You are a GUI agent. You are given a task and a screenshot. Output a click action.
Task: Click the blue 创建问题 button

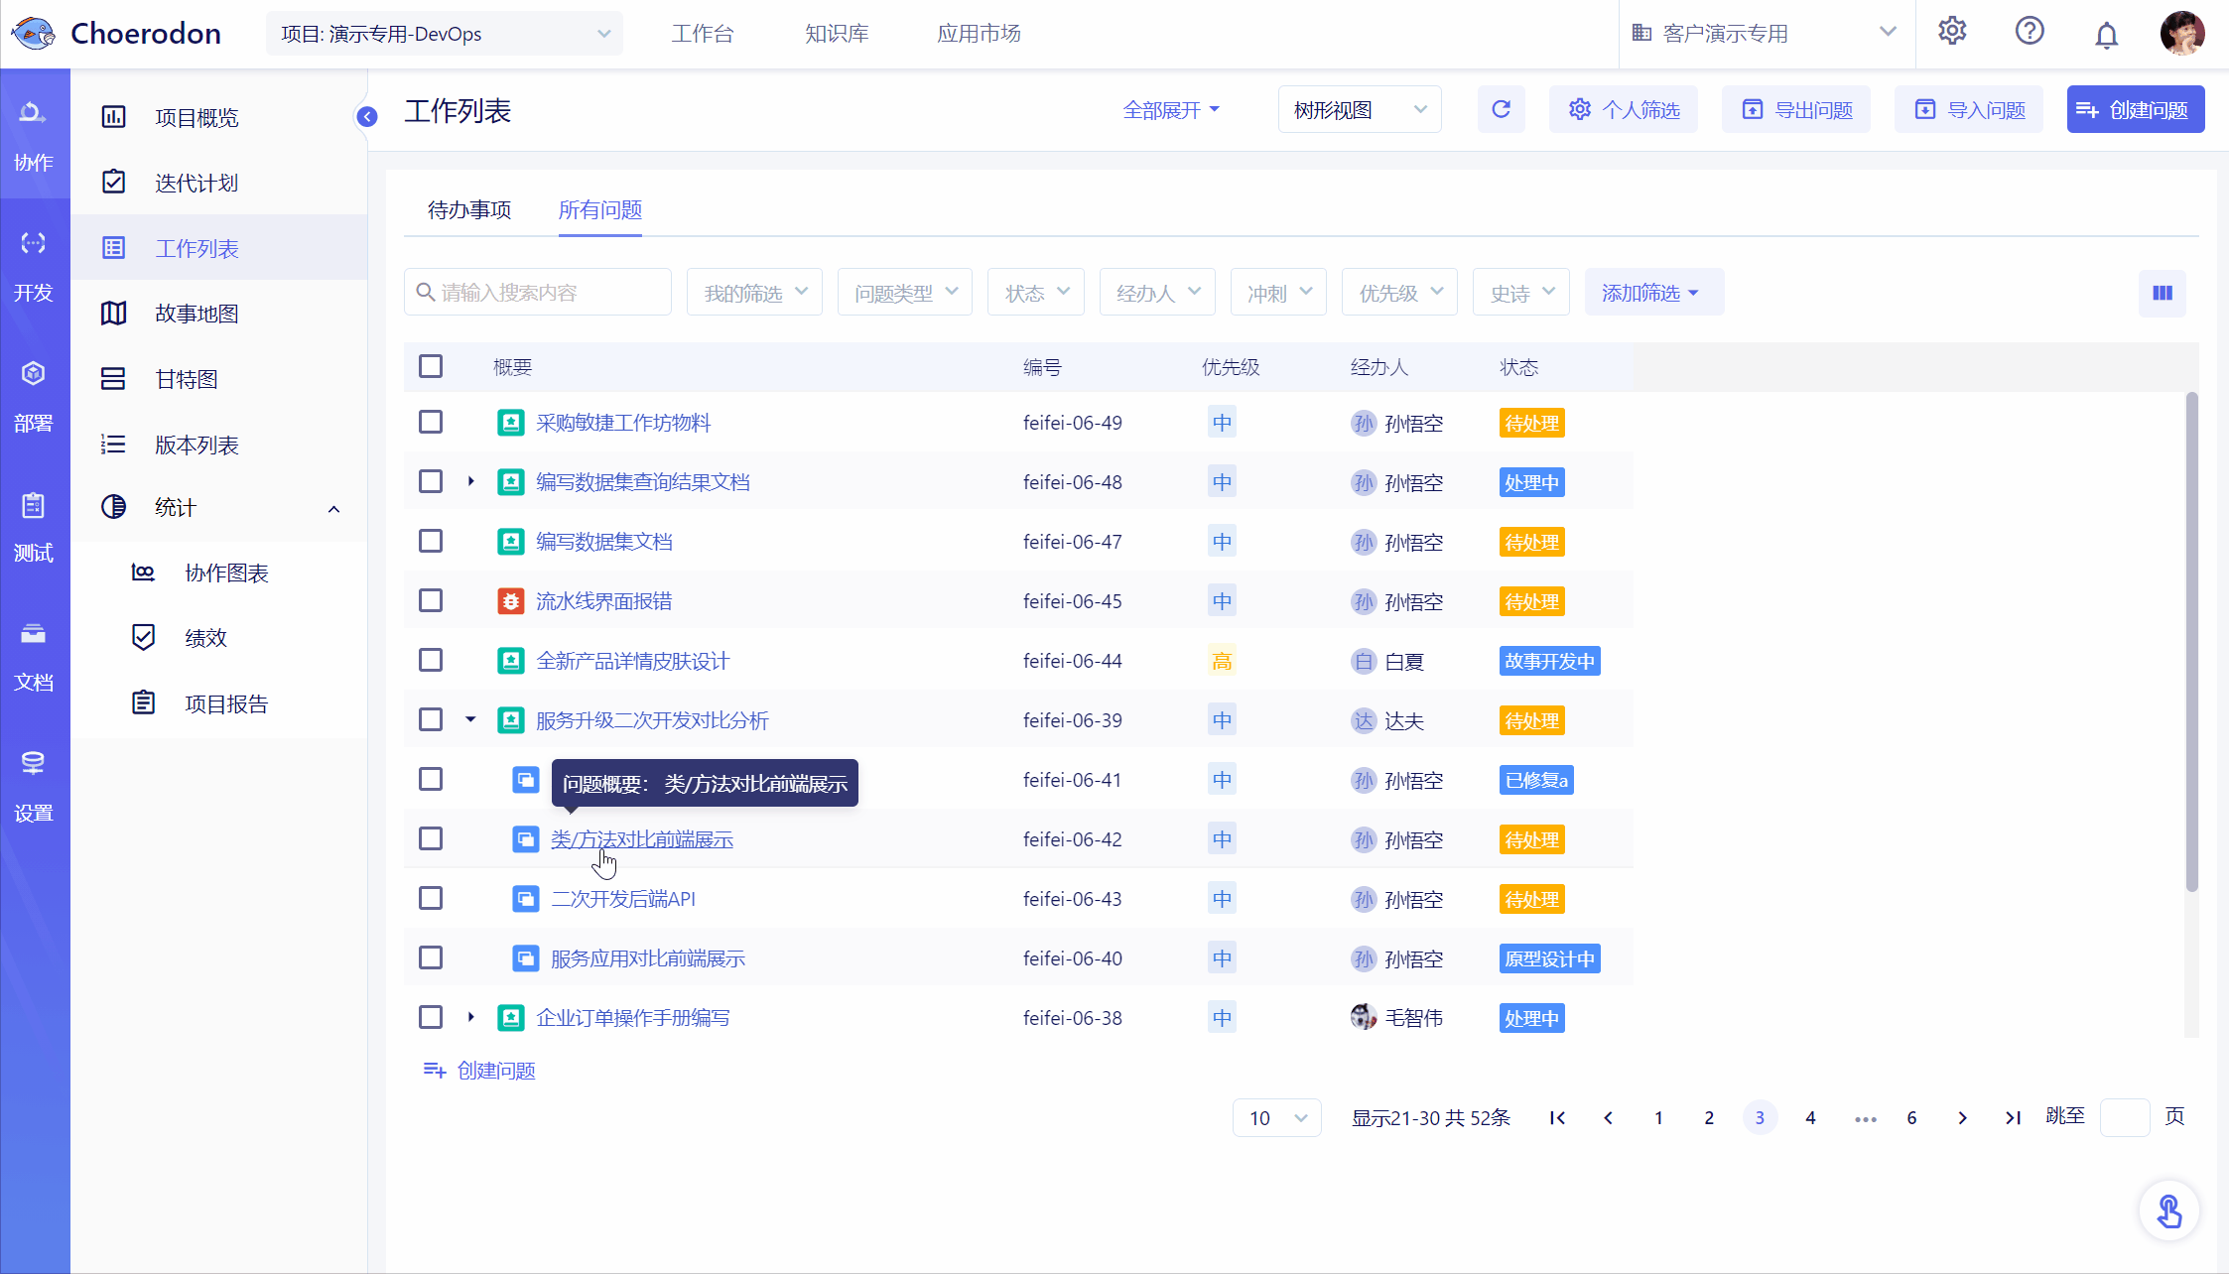click(x=2136, y=109)
